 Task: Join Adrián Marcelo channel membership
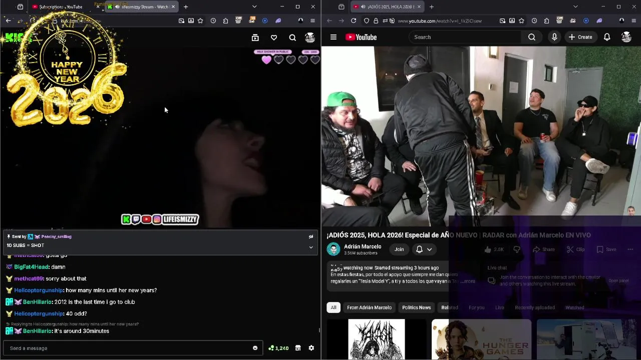tap(399, 249)
